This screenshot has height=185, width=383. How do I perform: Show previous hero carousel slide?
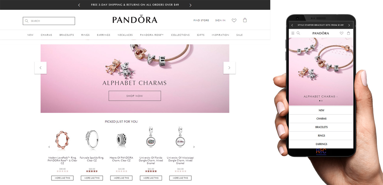[40, 68]
